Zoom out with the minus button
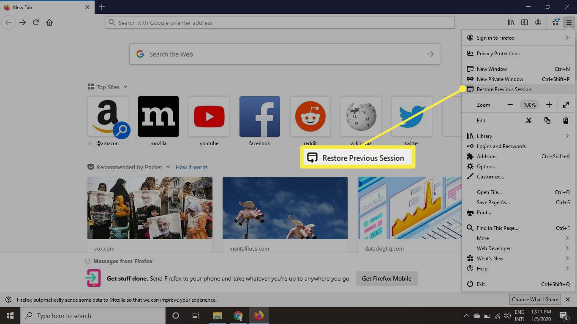Image resolution: width=577 pixels, height=324 pixels. point(510,105)
